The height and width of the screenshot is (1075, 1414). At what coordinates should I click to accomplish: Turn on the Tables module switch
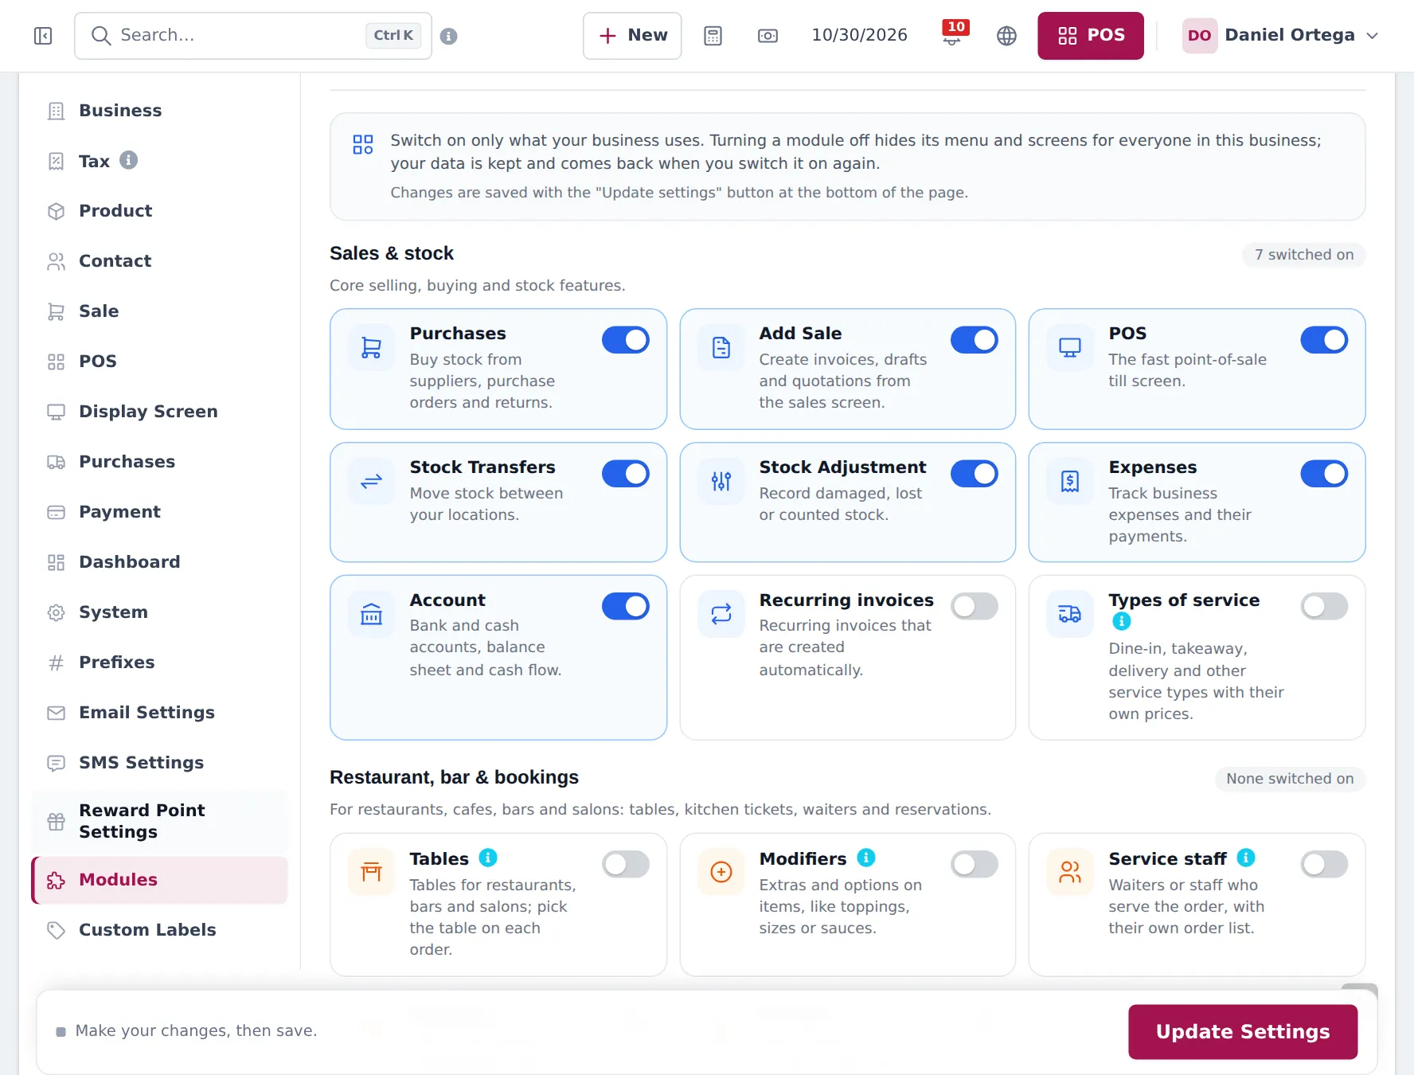[626, 864]
